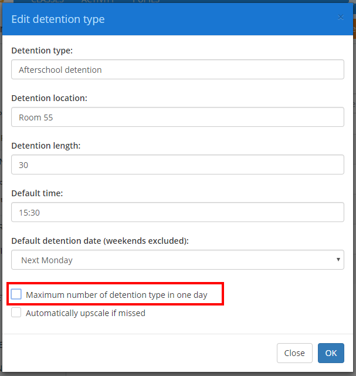Click the 'Default detention date (weekends excluded):' label
Screen dimensions: 356x376
[x=99, y=240]
